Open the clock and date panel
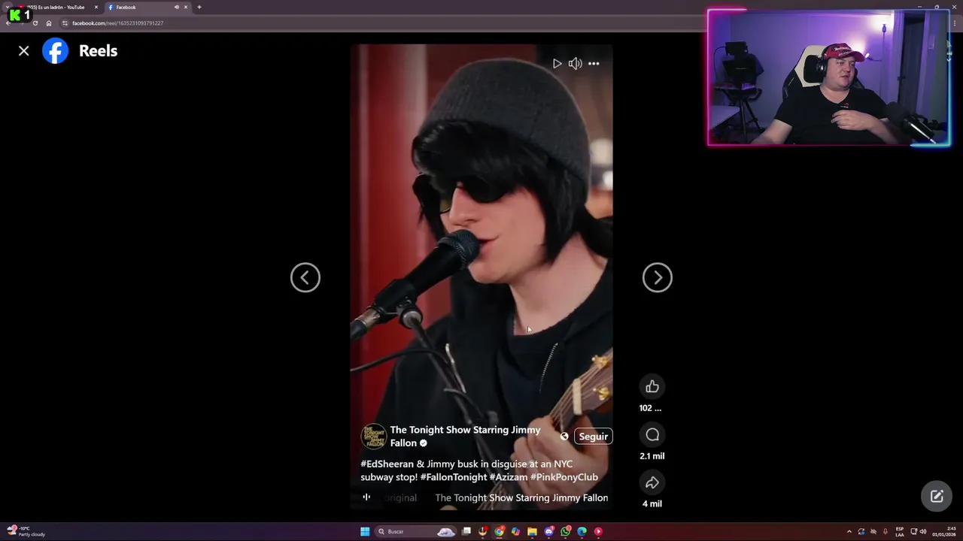Viewport: 963px width, 541px height. point(944,532)
